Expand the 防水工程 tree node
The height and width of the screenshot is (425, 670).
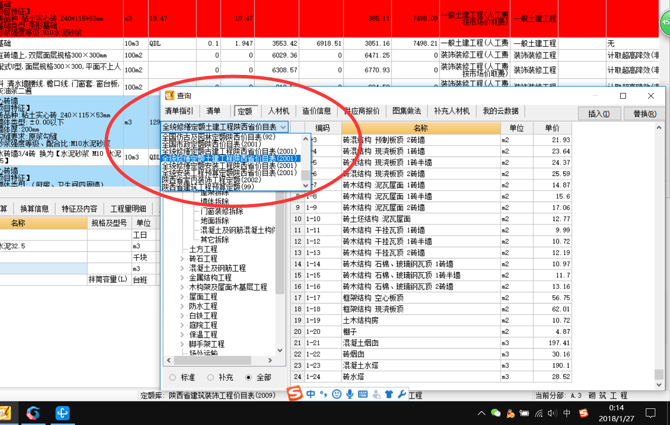[182, 306]
